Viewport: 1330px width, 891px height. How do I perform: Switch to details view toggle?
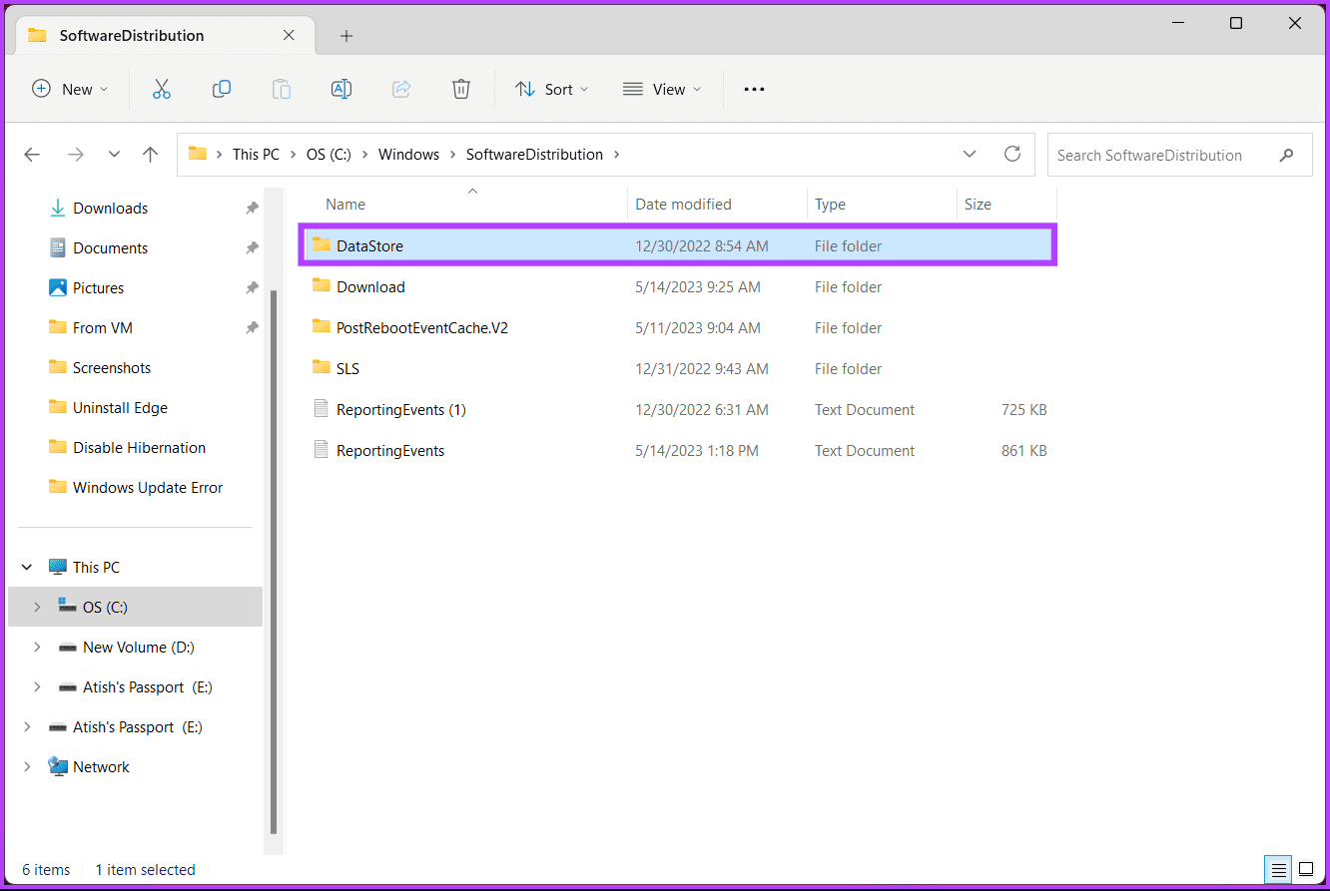(x=1279, y=869)
